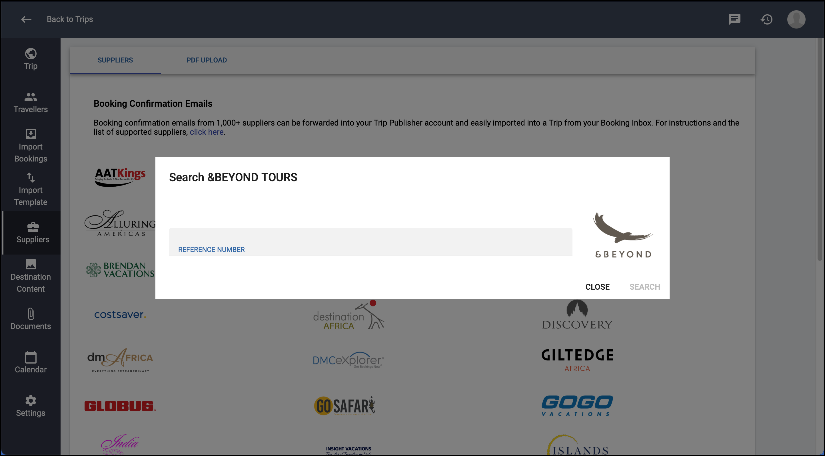Switch to the SUPPLIERS tab
825x456 pixels.
(x=115, y=60)
